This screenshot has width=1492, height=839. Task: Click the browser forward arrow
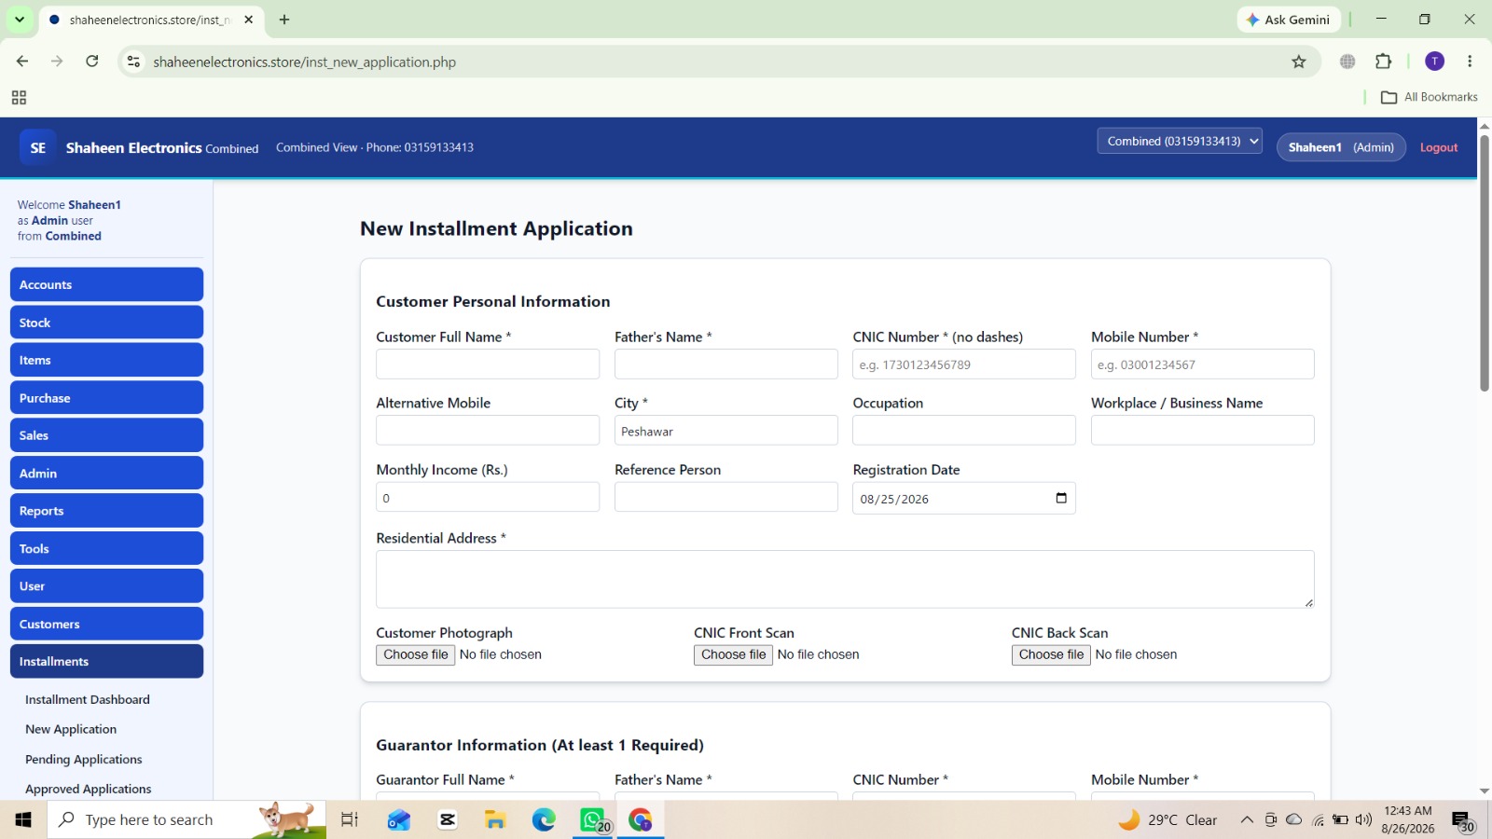pos(57,62)
